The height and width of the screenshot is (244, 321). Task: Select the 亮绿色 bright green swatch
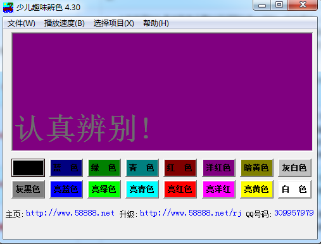(104, 189)
